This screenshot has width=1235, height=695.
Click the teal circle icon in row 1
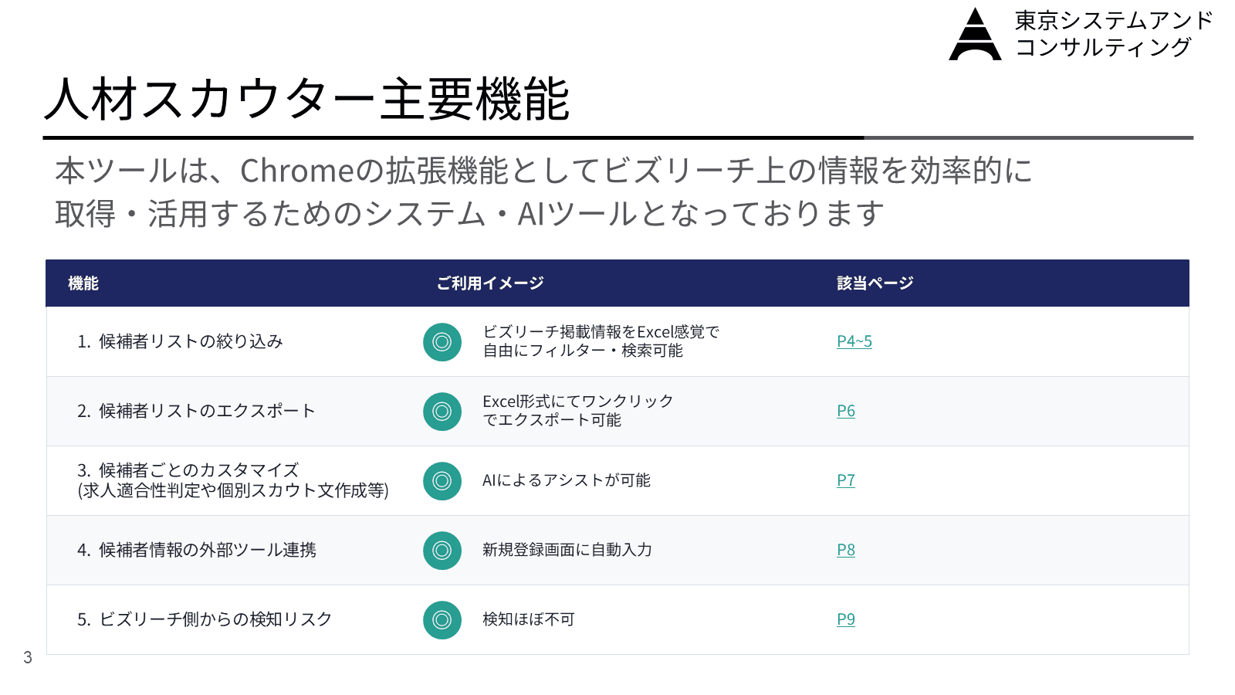click(x=442, y=342)
